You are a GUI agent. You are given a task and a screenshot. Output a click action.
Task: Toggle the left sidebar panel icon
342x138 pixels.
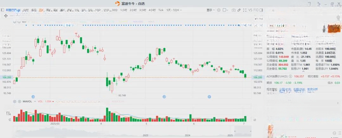[x=3, y=10]
